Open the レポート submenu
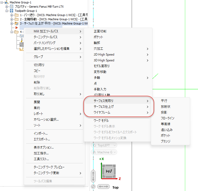 coord(55,114)
